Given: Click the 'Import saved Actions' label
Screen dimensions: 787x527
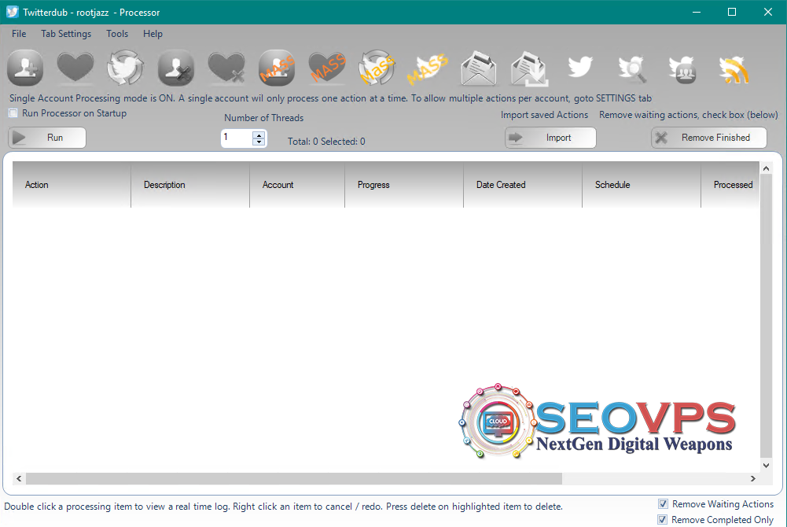Looking at the screenshot, I should [544, 115].
